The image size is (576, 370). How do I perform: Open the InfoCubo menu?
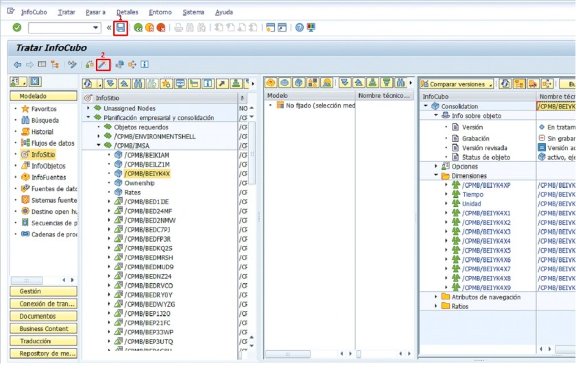point(34,12)
